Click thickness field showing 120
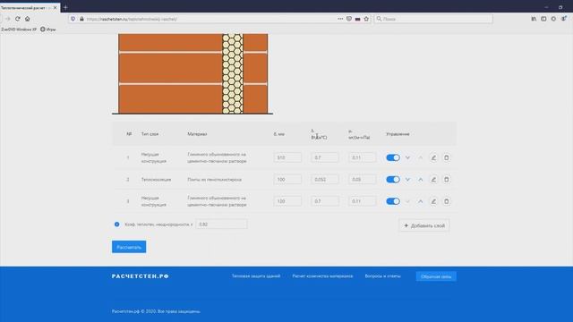This screenshot has width=573, height=322. [287, 201]
